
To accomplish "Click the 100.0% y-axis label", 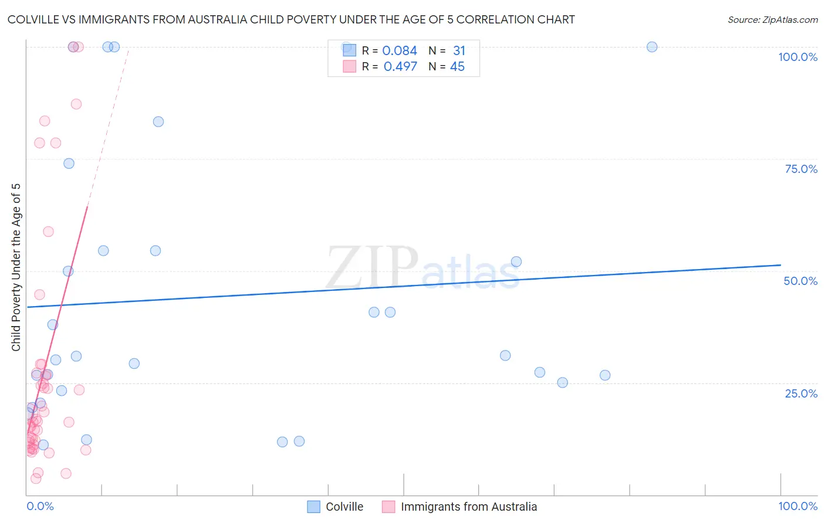I will [797, 57].
